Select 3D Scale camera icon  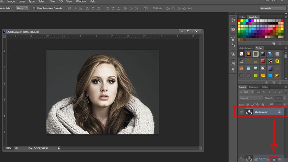190,8
